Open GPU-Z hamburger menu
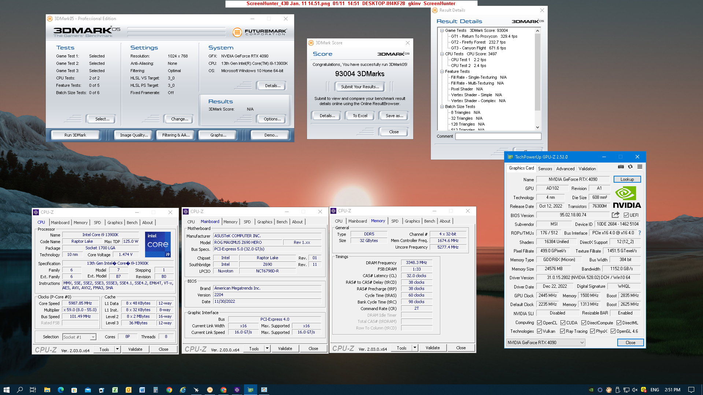The width and height of the screenshot is (703, 395). 640,167
